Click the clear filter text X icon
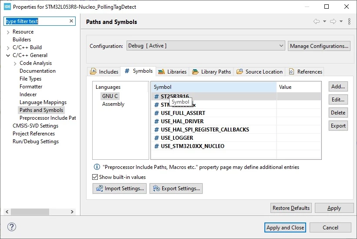 [x=71, y=21]
